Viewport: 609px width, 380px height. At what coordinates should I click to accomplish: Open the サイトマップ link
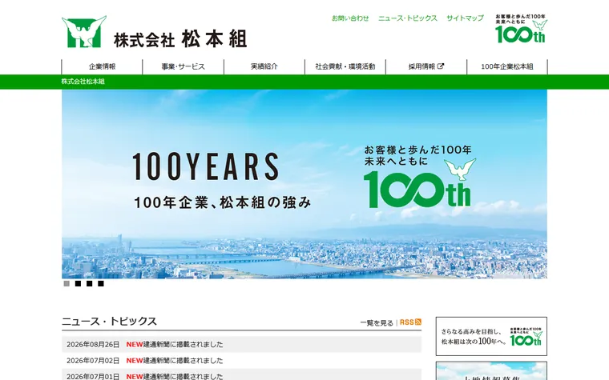point(465,18)
